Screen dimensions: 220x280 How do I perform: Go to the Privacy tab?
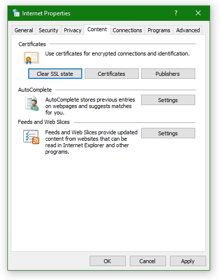(72, 30)
